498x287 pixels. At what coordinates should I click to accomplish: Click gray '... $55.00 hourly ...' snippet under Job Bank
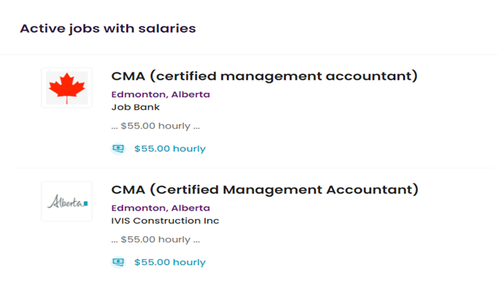pyautogui.click(x=155, y=126)
